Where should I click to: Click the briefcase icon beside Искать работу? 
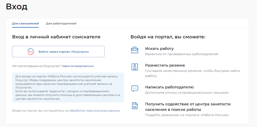pyautogui.click(x=134, y=50)
